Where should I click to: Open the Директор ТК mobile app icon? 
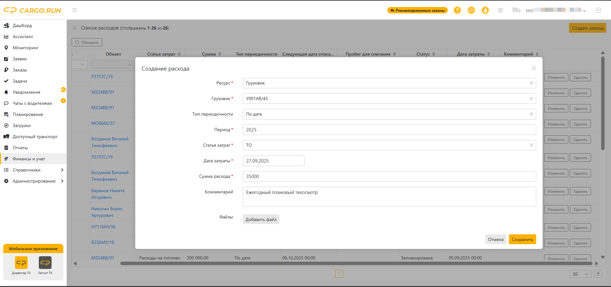[21, 263]
